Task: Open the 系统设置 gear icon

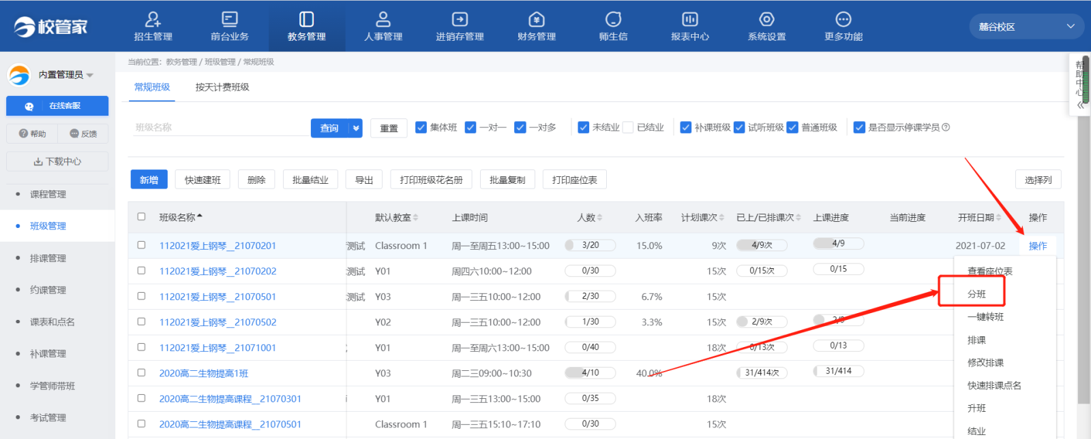Action: pyautogui.click(x=767, y=19)
